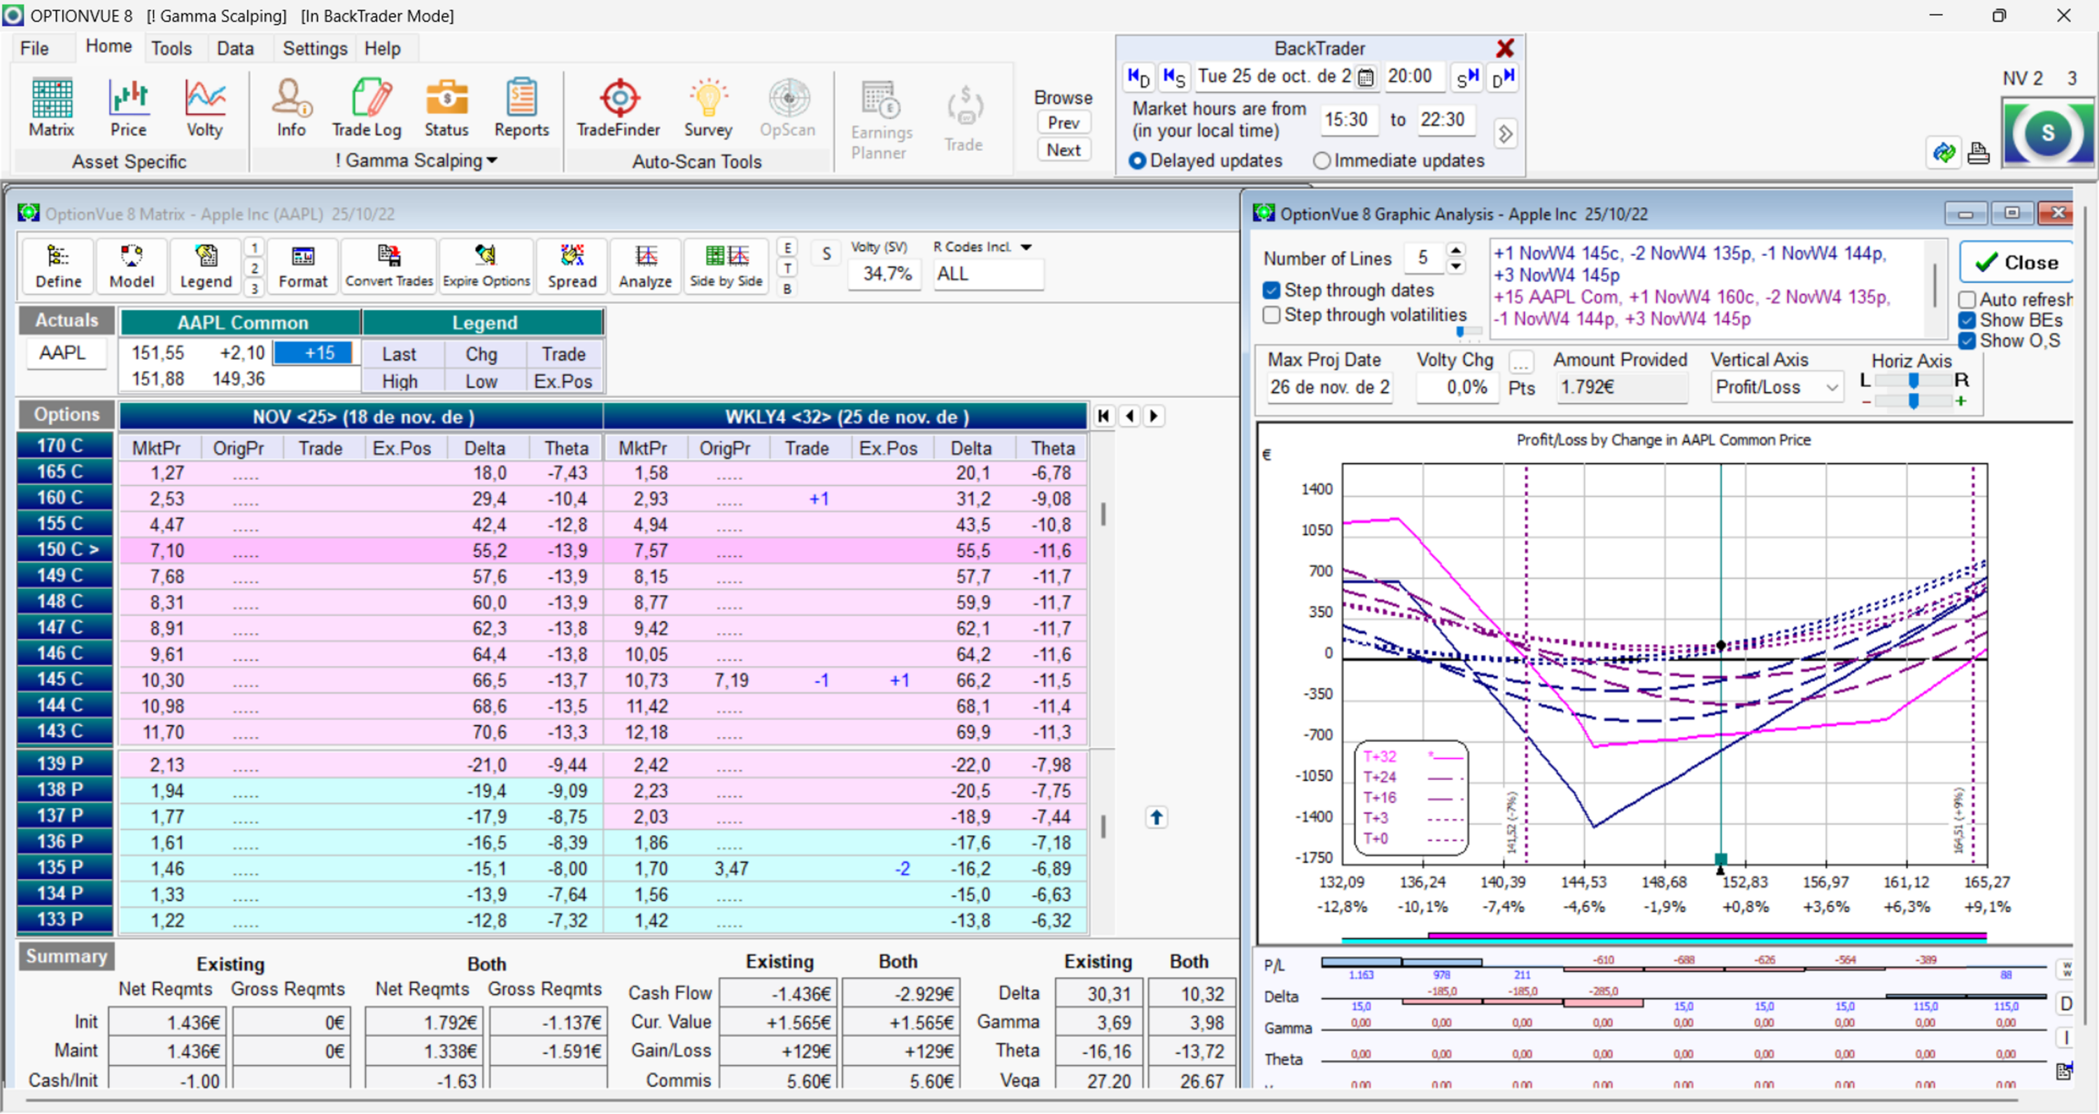This screenshot has height=1114, width=2099.
Task: Show the next expiration column arrow
Action: coord(1154,416)
